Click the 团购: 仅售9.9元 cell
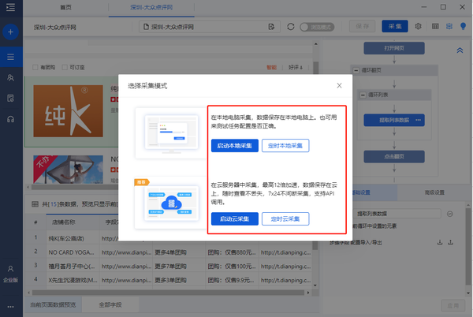Image resolution: width=473 pixels, height=317 pixels. coord(232,280)
